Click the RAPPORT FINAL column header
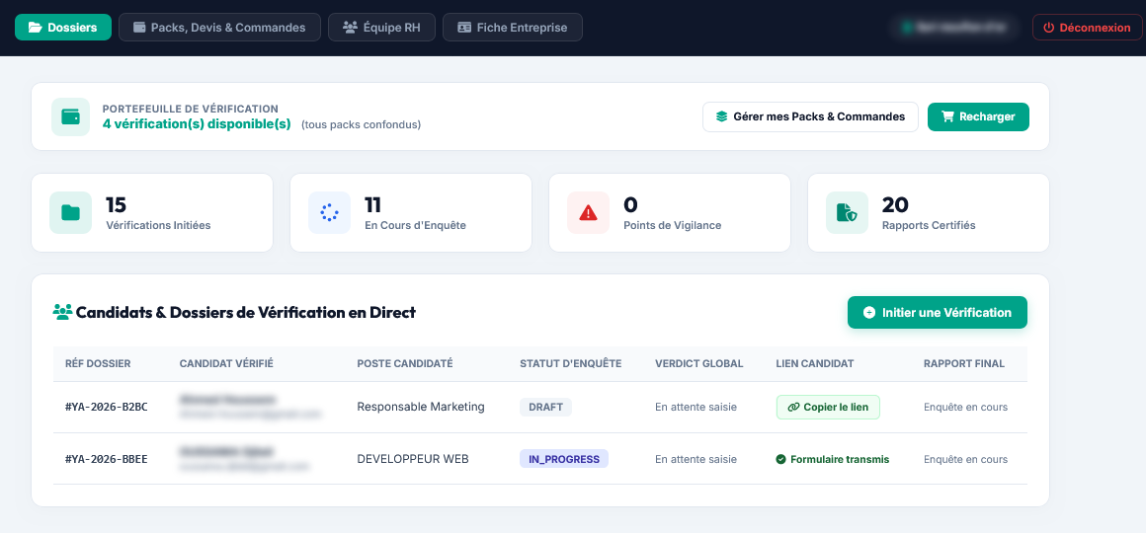Image resolution: width=1146 pixels, height=533 pixels. (x=964, y=363)
